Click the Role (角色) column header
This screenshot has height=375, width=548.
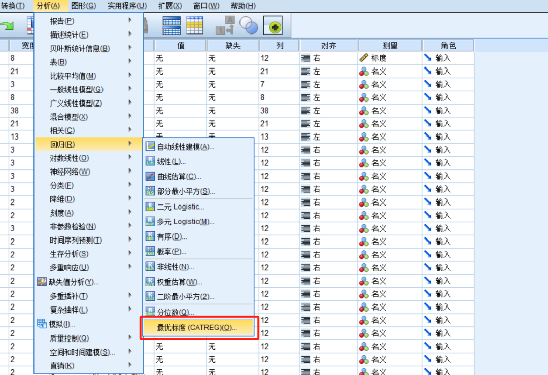pyautogui.click(x=448, y=45)
